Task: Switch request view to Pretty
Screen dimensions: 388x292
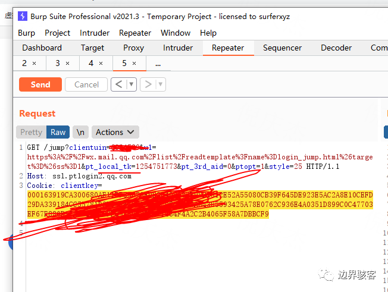Action: (31, 132)
